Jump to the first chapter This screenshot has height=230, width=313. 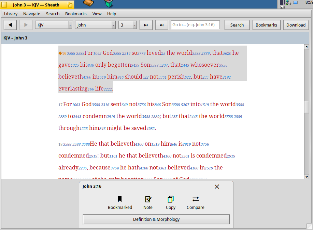(x=146, y=25)
